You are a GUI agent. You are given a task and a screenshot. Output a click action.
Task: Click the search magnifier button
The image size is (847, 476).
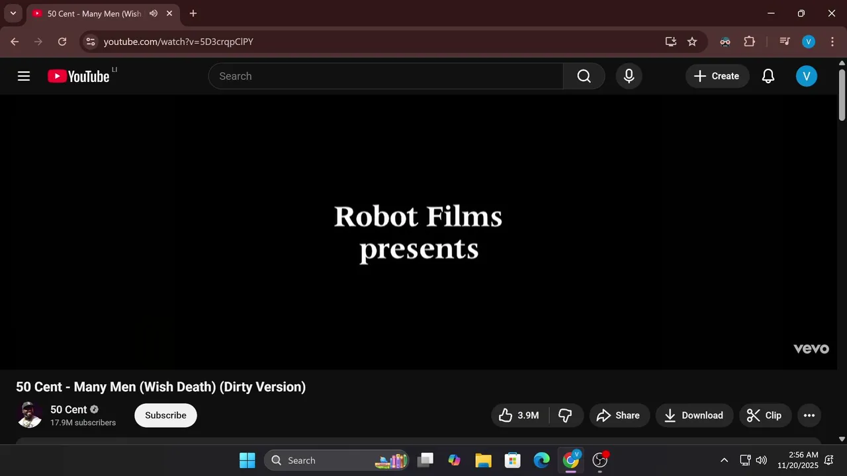[x=584, y=76]
